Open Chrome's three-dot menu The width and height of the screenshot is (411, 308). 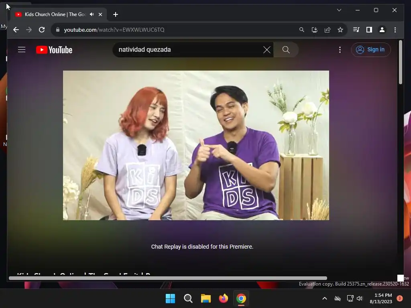coord(395,30)
